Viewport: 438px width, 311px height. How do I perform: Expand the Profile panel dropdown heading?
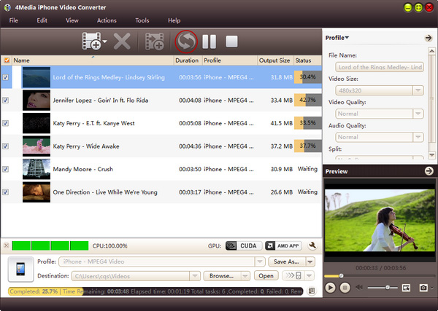pyautogui.click(x=337, y=37)
